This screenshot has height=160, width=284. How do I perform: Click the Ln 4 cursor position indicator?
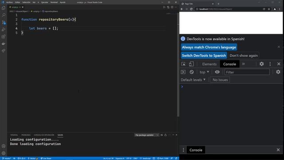(108, 158)
